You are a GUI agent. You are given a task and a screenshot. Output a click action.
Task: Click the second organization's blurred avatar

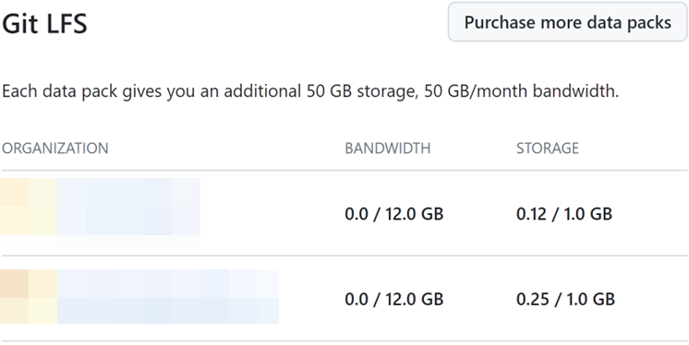pyautogui.click(x=29, y=297)
